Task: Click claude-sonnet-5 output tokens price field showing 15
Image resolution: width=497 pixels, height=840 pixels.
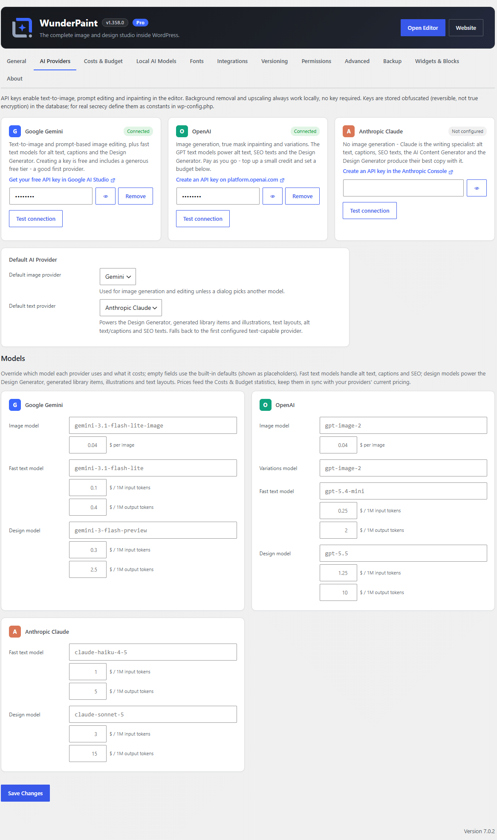Action: (x=88, y=753)
